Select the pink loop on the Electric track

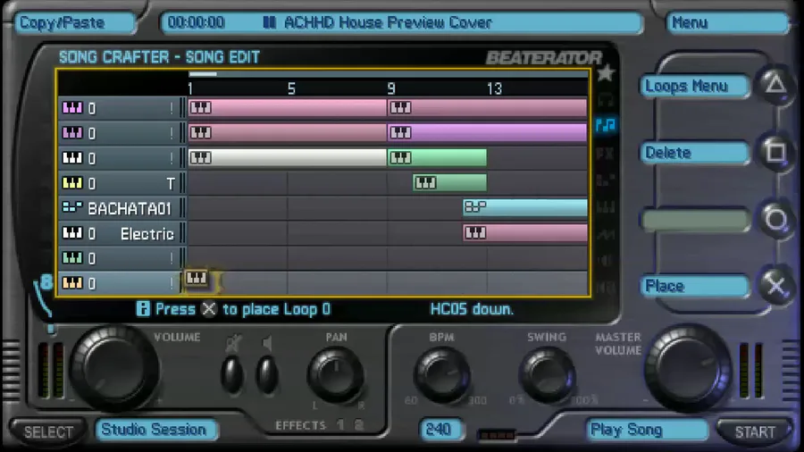525,232
